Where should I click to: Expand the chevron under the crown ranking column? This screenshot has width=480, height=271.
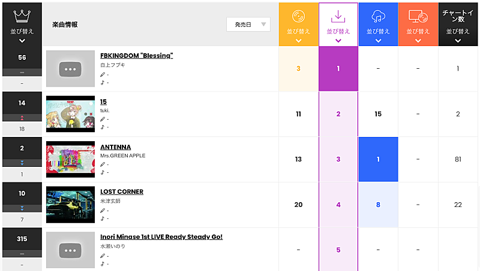tap(22, 41)
